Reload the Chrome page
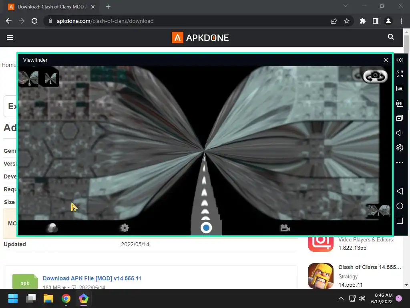Viewport: 410px width, 308px height. tap(34, 21)
